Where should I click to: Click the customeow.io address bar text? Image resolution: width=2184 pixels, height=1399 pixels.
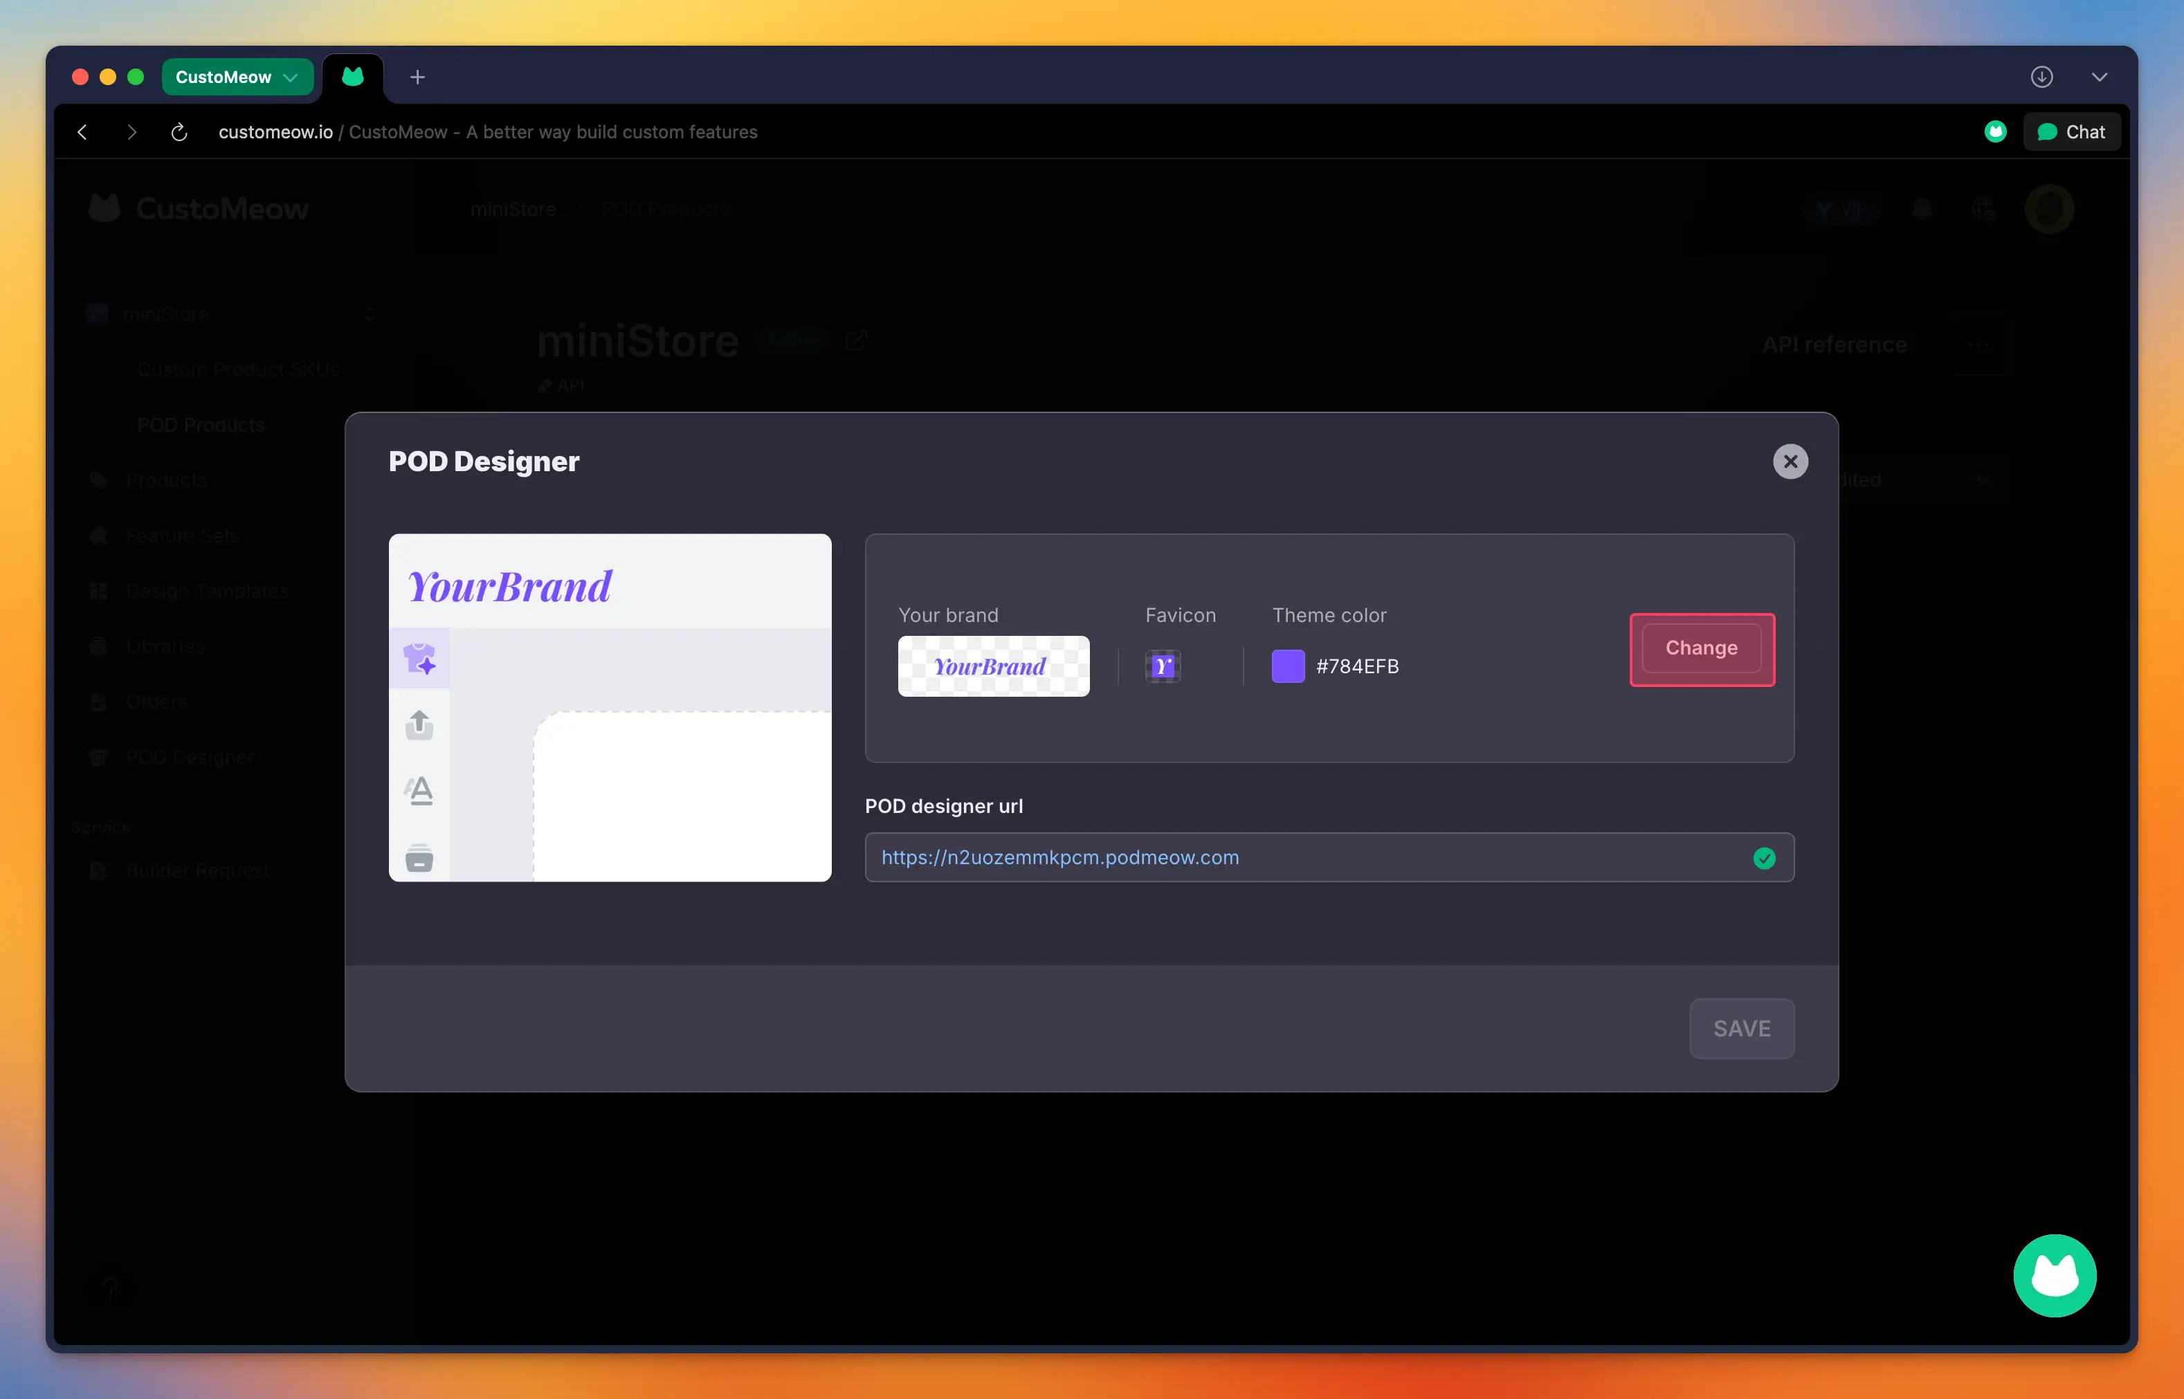point(275,131)
